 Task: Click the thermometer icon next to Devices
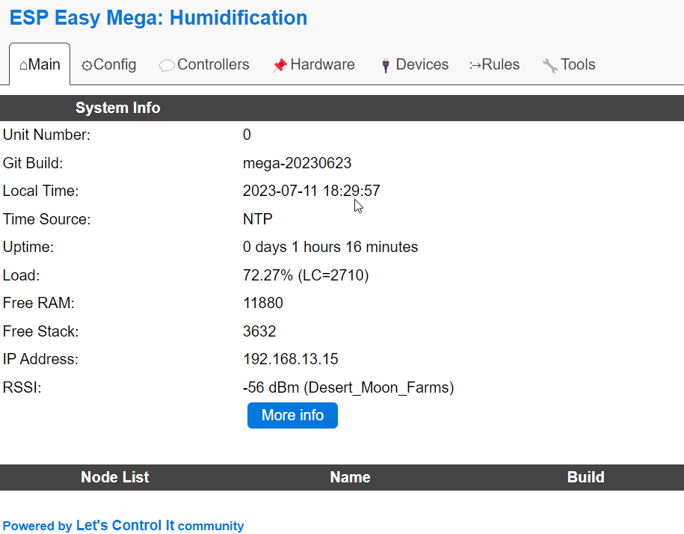tap(385, 65)
